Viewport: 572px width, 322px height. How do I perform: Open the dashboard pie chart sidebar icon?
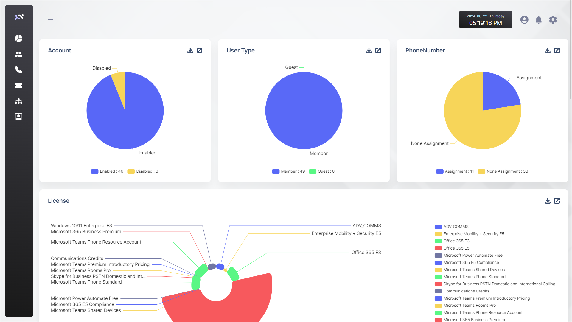click(x=19, y=38)
